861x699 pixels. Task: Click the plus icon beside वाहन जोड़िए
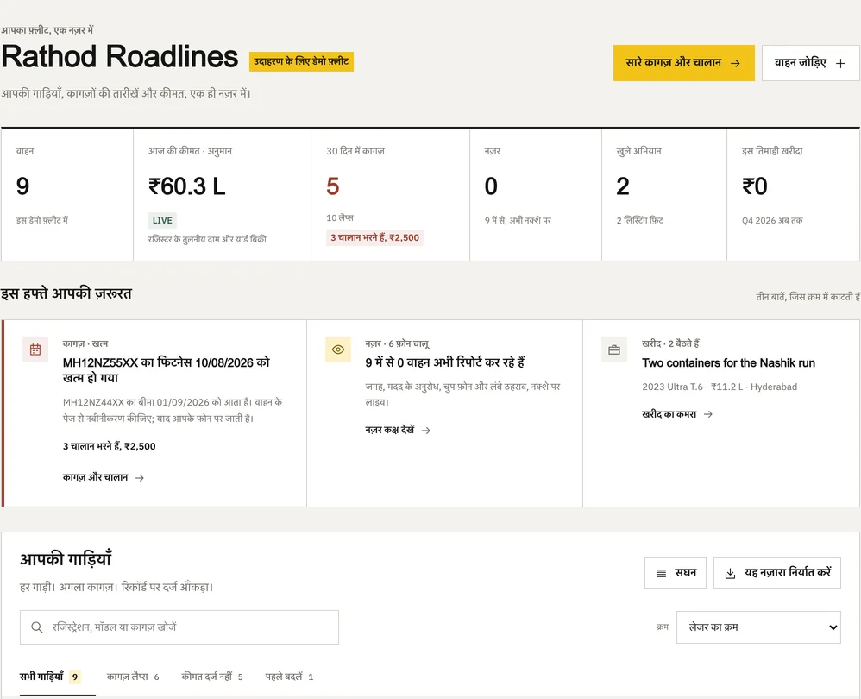840,63
